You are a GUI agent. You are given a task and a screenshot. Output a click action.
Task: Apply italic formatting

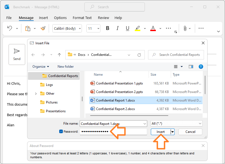(117, 28)
